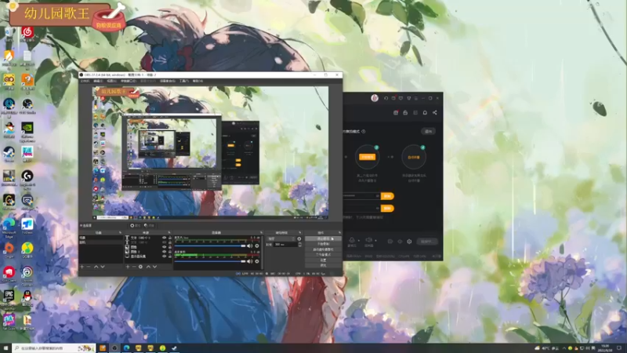Move the selected scene up

pyautogui.click(x=96, y=267)
